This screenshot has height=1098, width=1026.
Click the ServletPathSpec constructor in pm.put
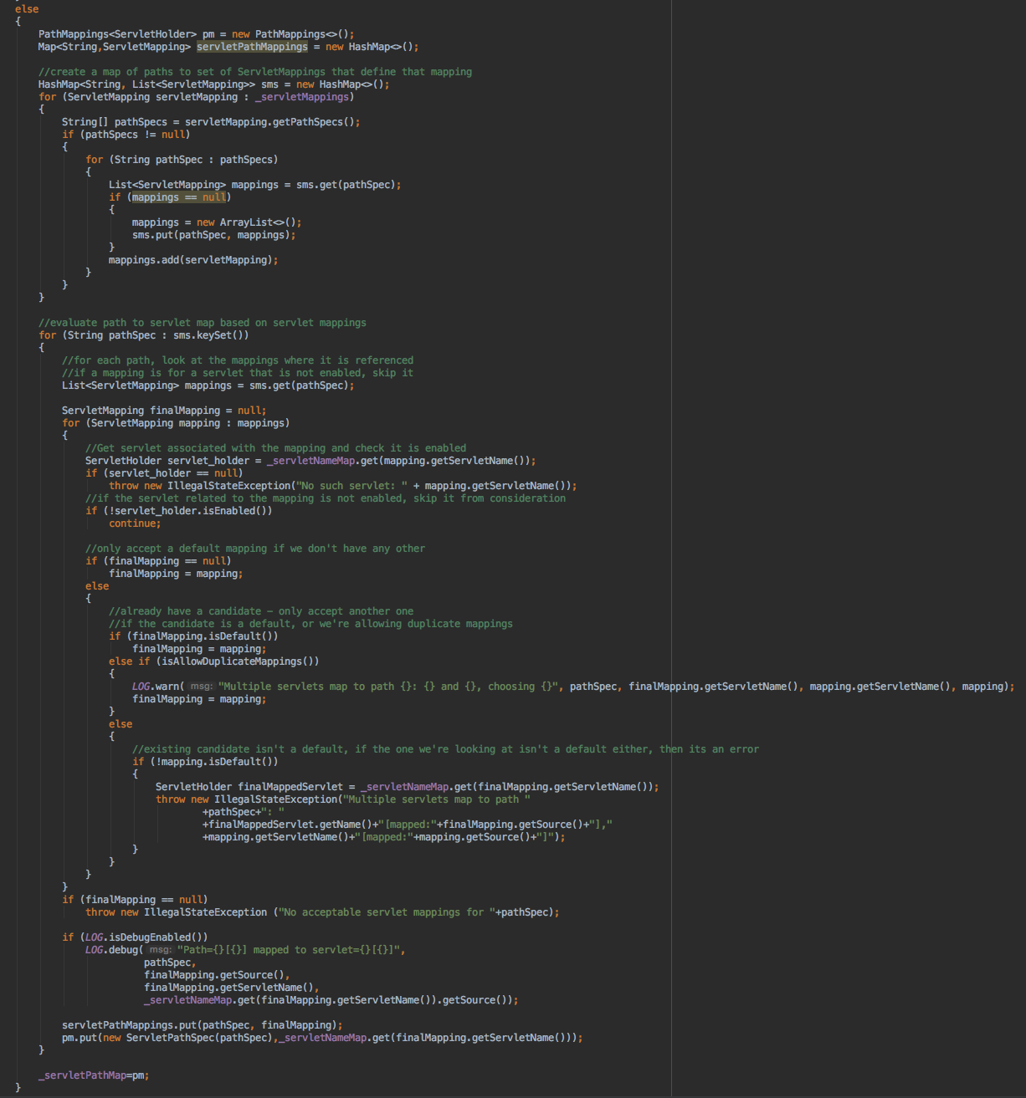[x=171, y=1038]
